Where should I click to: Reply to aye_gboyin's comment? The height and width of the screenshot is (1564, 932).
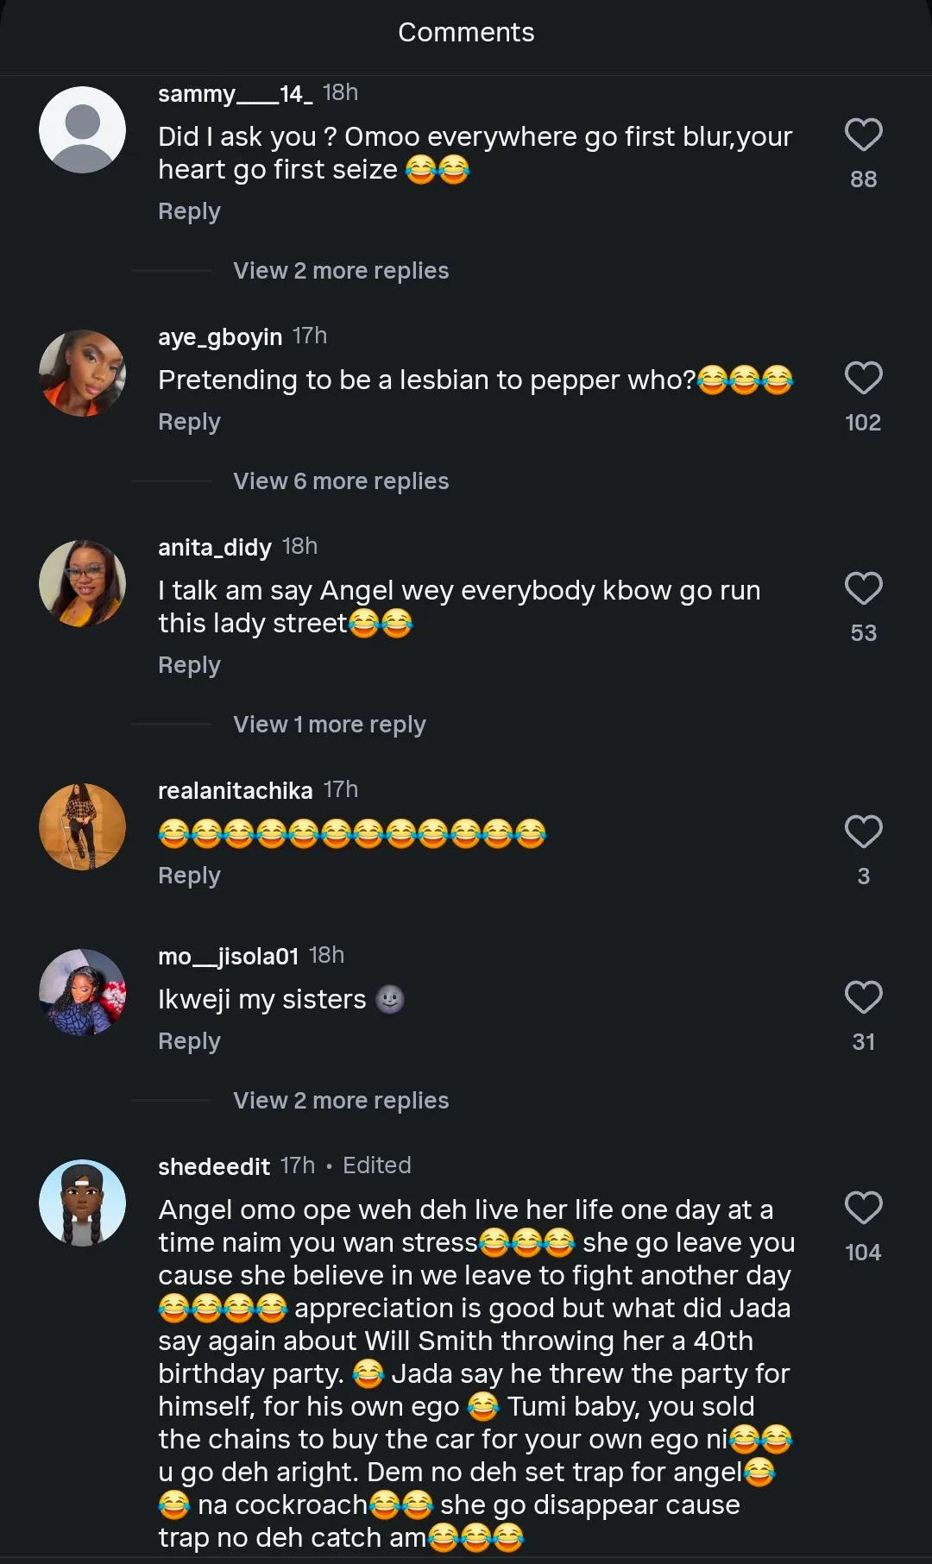pyautogui.click(x=189, y=422)
